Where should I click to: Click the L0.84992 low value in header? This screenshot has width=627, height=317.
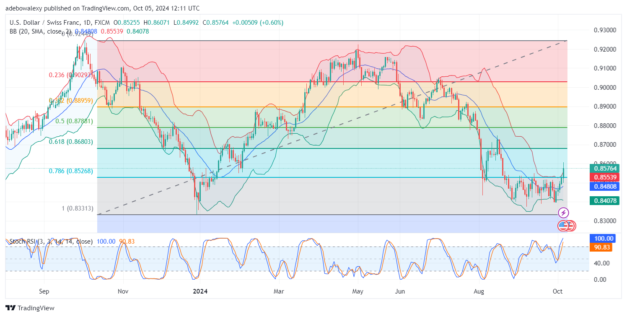(x=186, y=23)
